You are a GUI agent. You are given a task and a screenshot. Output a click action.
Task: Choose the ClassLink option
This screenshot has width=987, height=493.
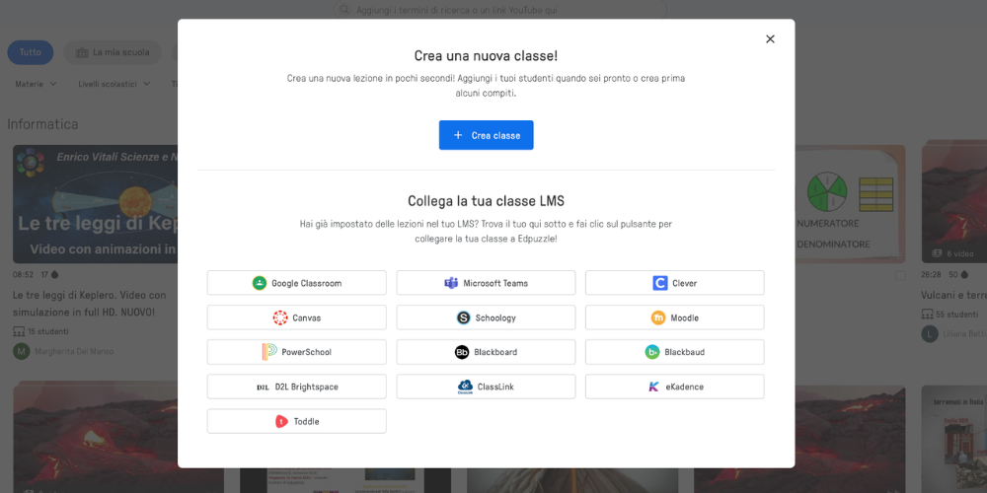(x=486, y=387)
